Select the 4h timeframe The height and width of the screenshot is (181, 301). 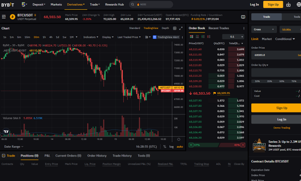click(51, 37)
